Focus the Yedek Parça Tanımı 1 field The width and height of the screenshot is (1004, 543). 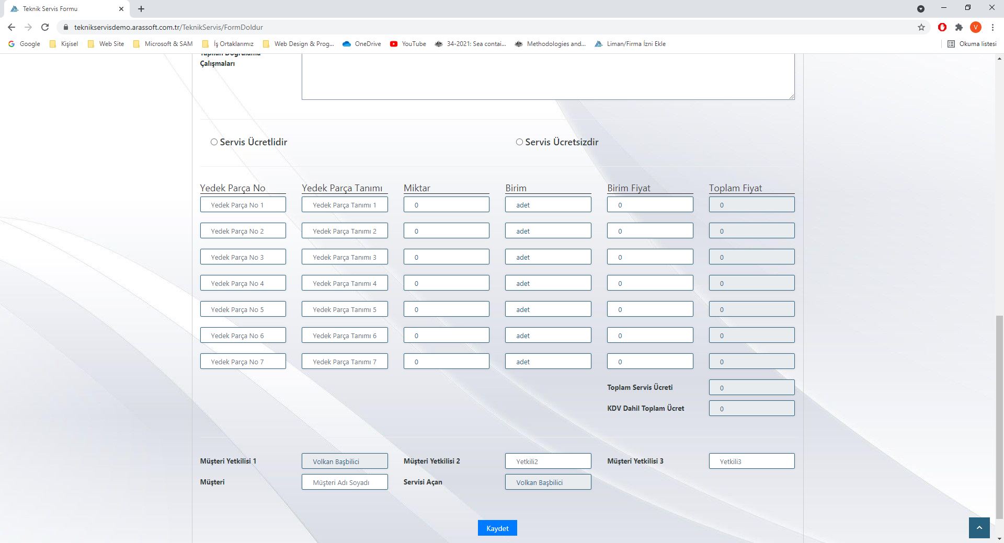(x=345, y=204)
